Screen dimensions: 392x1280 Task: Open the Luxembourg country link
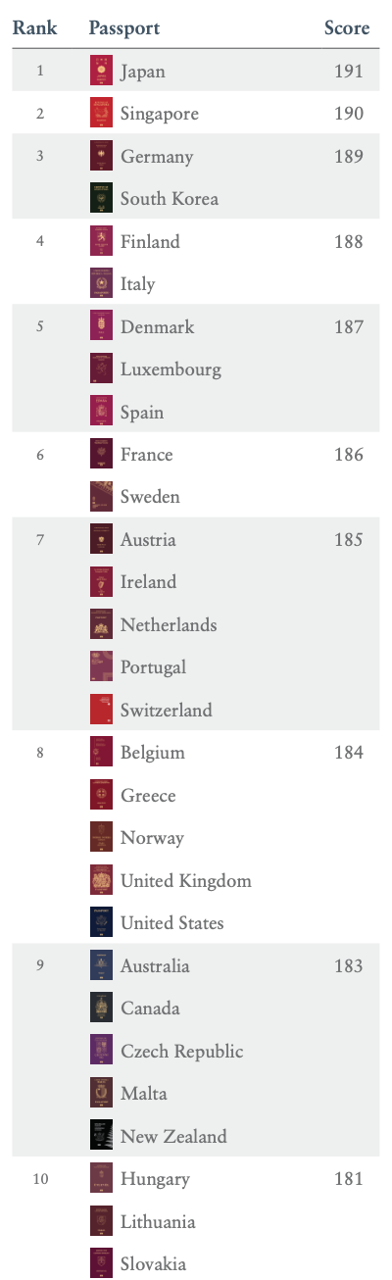171,369
